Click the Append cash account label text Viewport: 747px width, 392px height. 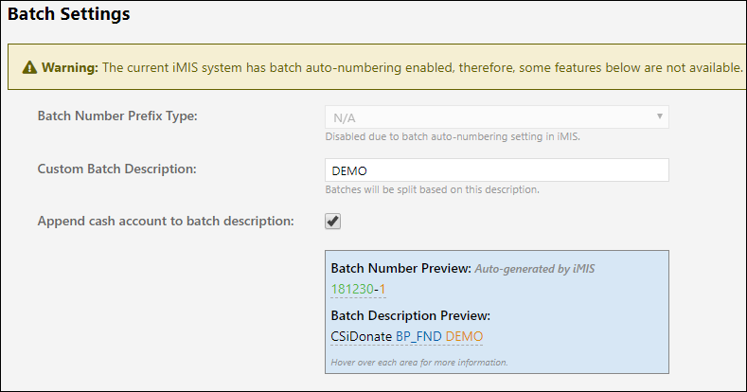click(166, 222)
